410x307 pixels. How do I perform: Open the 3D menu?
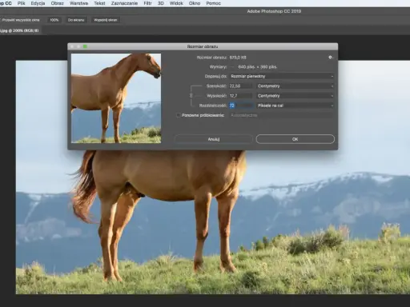(x=161, y=3)
